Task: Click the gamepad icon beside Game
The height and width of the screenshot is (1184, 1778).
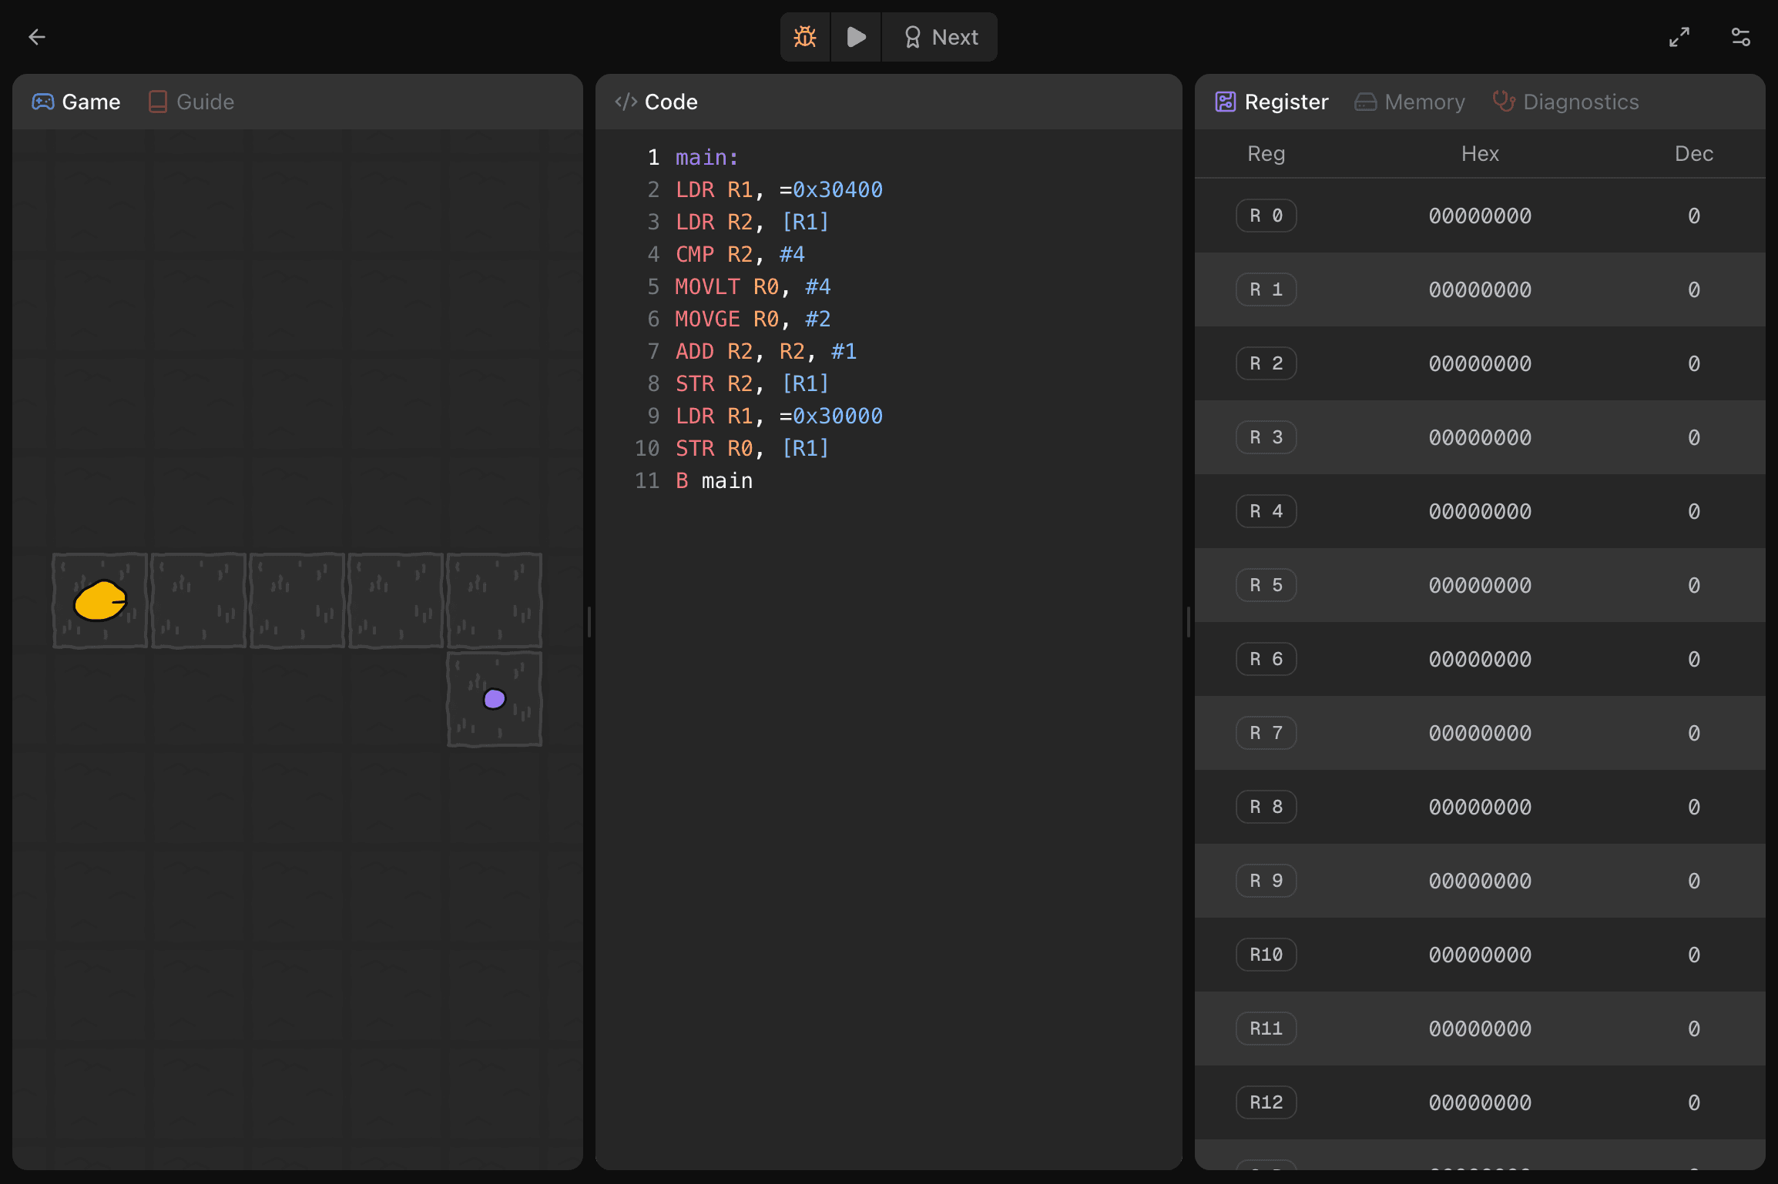Action: point(44,101)
